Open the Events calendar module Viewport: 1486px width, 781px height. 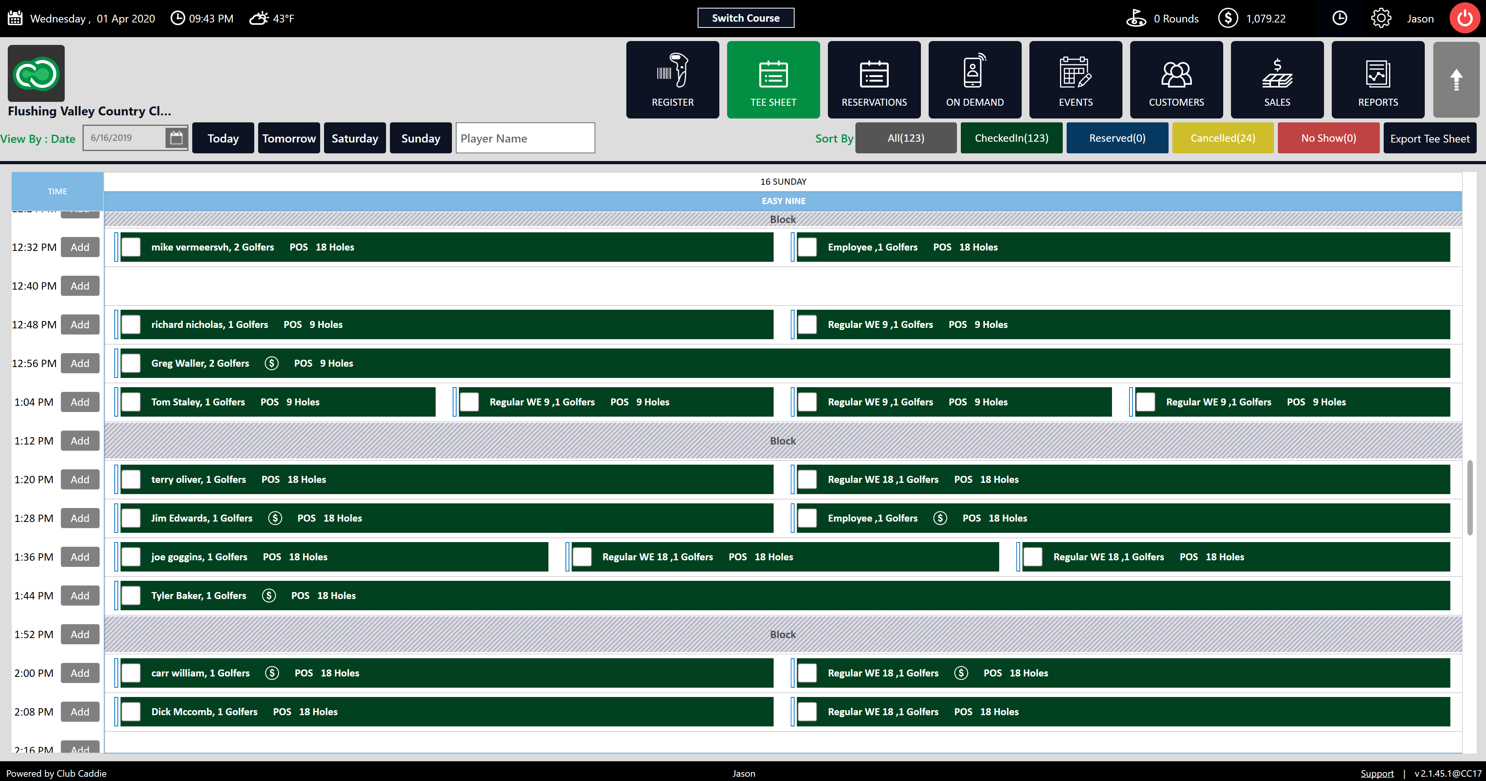click(1075, 79)
